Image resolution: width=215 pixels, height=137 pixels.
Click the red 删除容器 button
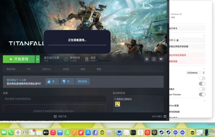(187, 61)
